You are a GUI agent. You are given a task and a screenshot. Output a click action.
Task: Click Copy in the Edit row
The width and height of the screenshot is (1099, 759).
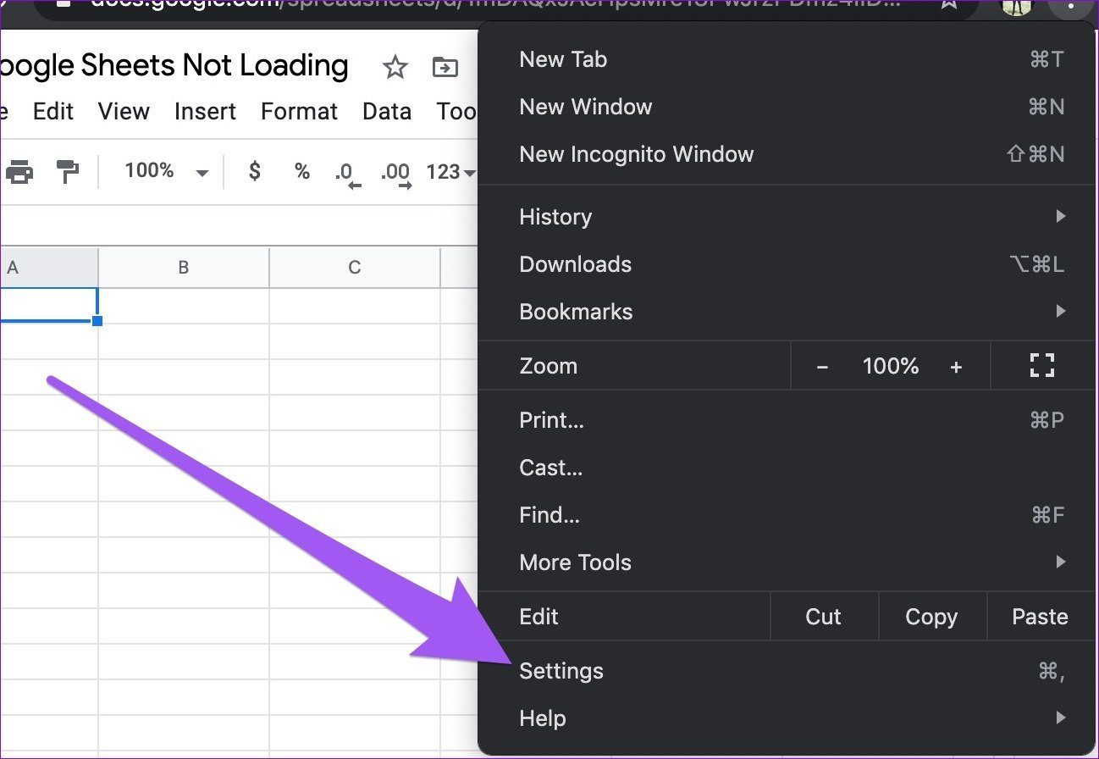tap(931, 616)
